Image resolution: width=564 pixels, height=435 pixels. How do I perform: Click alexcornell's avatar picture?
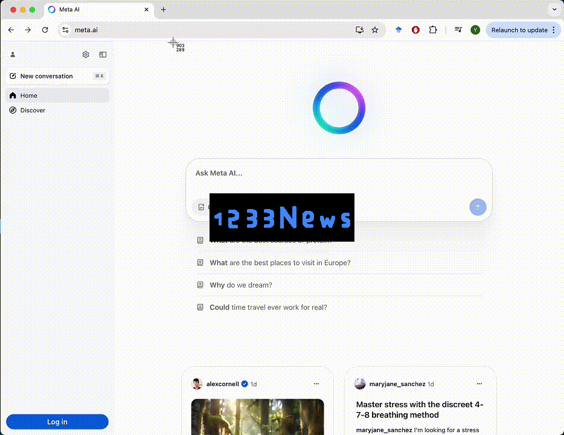coord(197,384)
